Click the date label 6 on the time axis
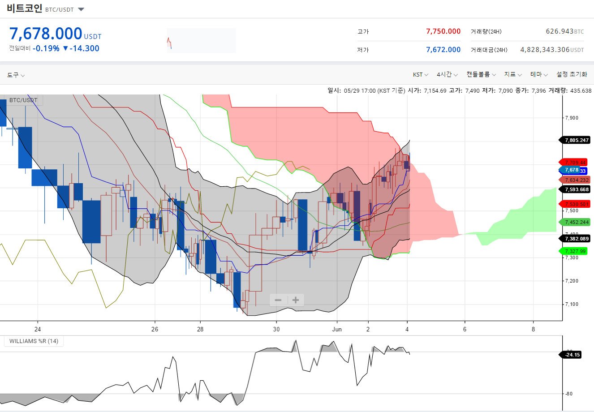The width and height of the screenshot is (594, 412). [465, 329]
